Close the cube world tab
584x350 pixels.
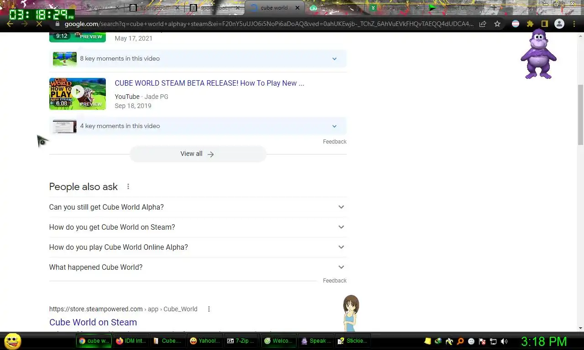pyautogui.click(x=297, y=8)
